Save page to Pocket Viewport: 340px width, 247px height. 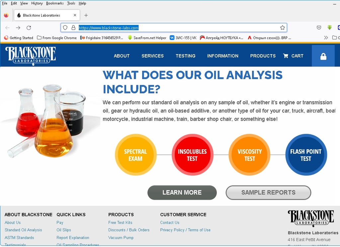[319, 28]
